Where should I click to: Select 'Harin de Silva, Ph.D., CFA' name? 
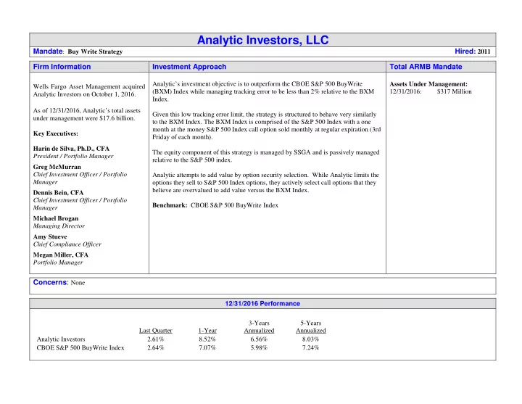[x=71, y=149]
